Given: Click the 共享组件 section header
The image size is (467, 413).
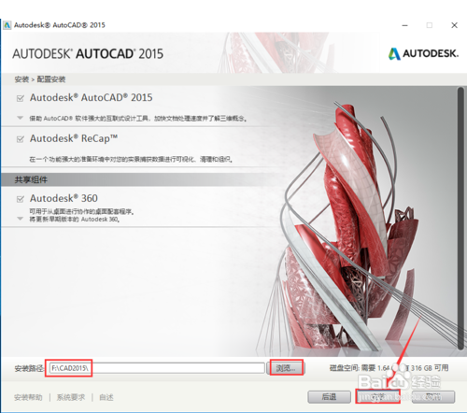Looking at the screenshot, I should [x=31, y=179].
